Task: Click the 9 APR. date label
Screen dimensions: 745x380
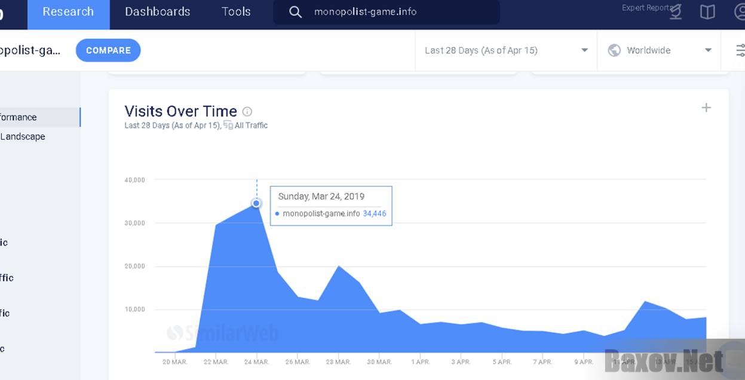Action: coord(584,362)
